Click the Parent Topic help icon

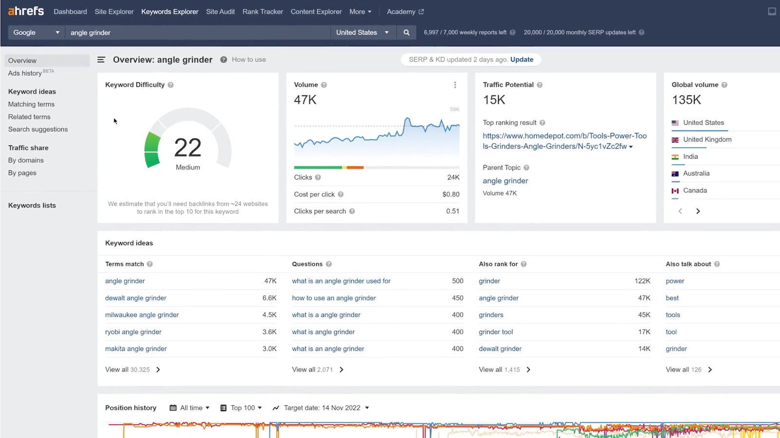(x=526, y=167)
